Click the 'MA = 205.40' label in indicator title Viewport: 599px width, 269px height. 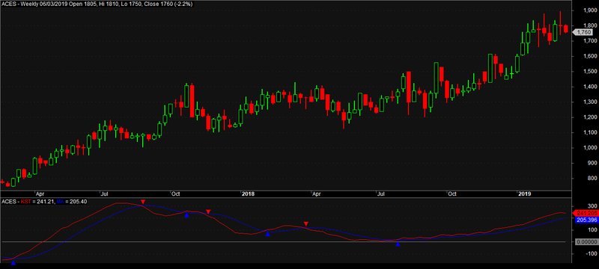[72, 201]
